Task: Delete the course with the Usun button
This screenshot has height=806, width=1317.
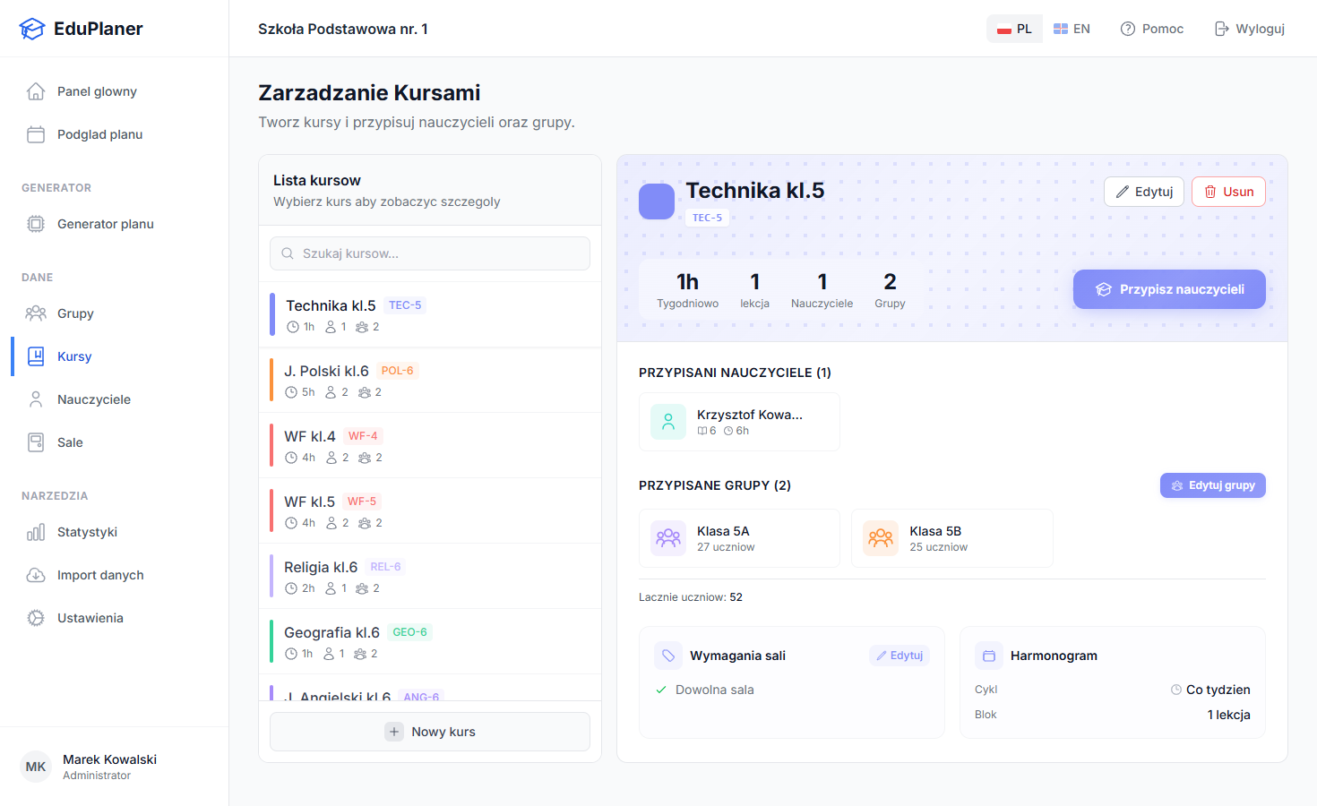Action: point(1228,192)
